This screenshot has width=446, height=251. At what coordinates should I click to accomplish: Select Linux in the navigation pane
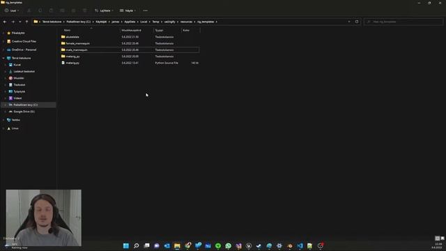click(15, 128)
